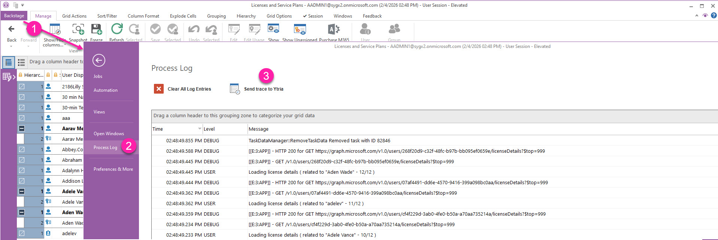Collapse the Aarav hierarchy row
718x240 pixels.
22,128
